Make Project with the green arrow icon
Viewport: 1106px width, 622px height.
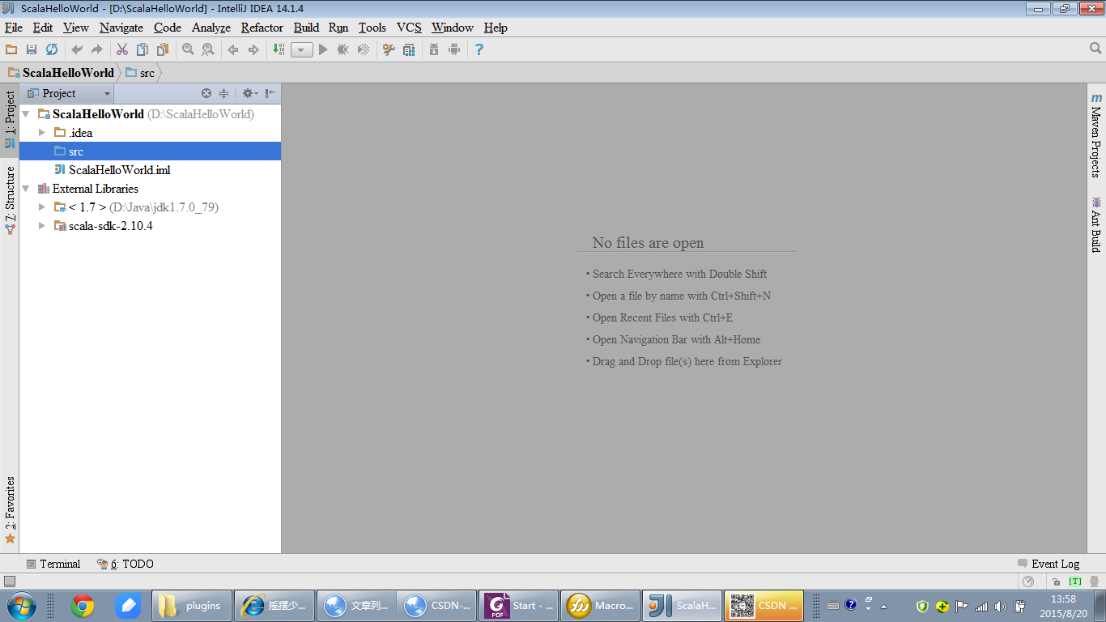click(279, 49)
